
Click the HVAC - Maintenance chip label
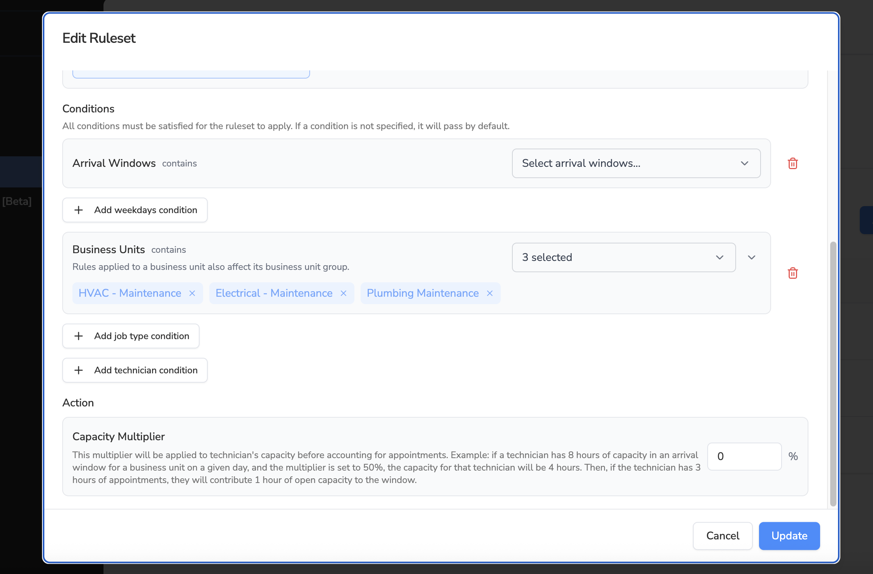click(130, 293)
